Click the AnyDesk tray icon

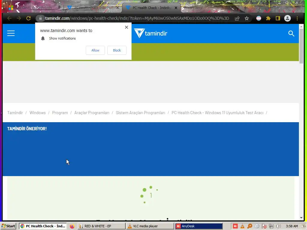[x=235, y=226]
